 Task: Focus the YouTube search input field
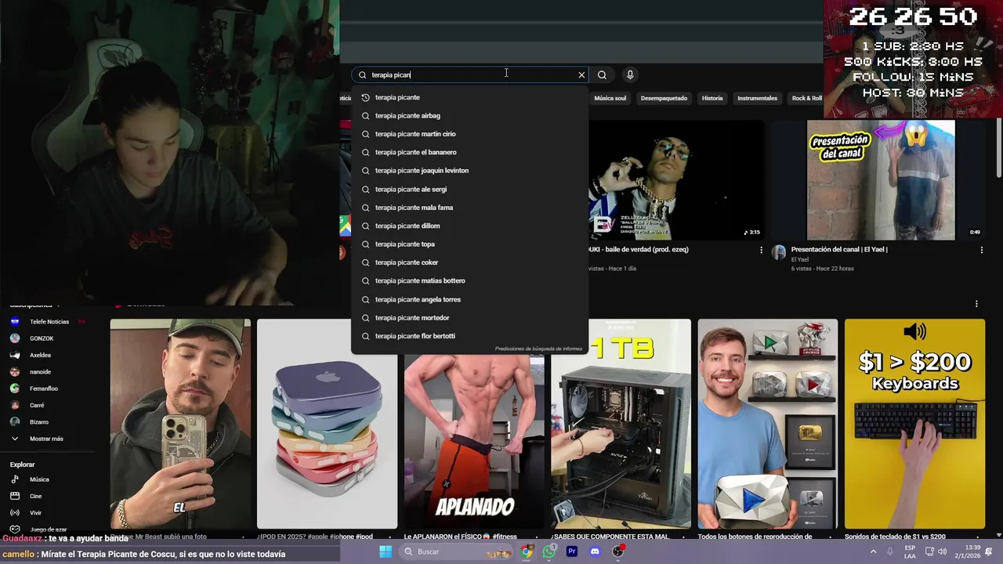coord(470,75)
